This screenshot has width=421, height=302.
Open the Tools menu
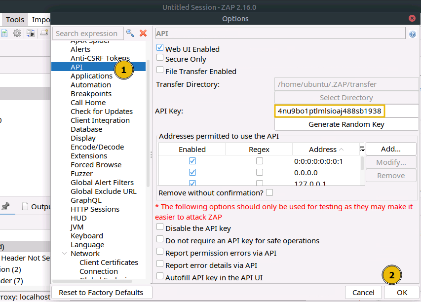coord(15,20)
